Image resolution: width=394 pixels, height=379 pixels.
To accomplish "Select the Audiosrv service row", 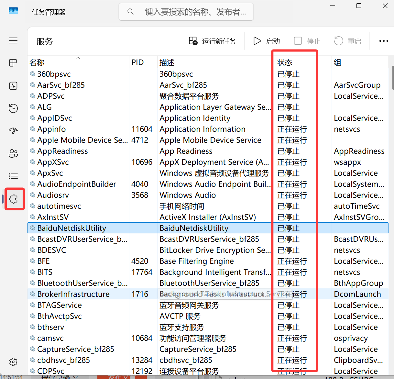I will coord(208,195).
